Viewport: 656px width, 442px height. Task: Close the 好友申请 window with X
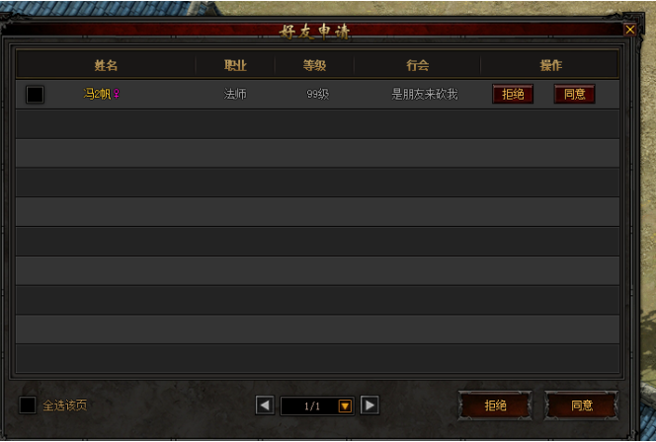coord(629,30)
